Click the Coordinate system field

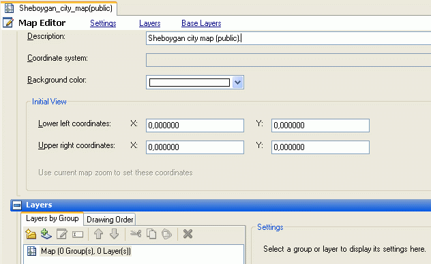click(288, 60)
